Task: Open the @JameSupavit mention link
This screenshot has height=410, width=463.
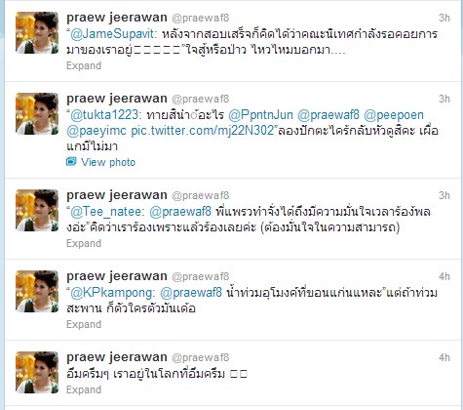Action: [x=114, y=34]
